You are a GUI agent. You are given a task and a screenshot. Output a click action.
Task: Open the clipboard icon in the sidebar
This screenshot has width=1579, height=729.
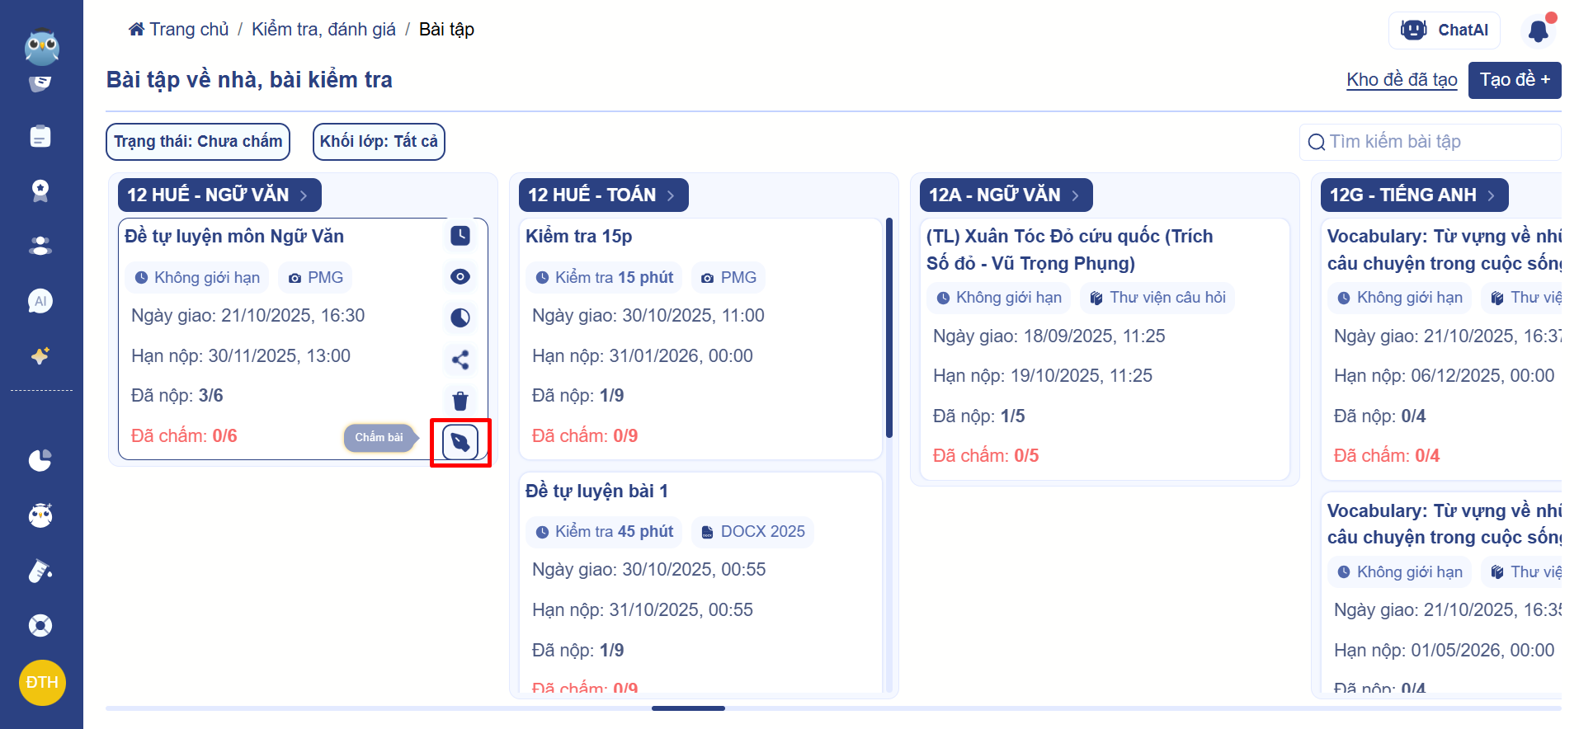pyautogui.click(x=40, y=136)
